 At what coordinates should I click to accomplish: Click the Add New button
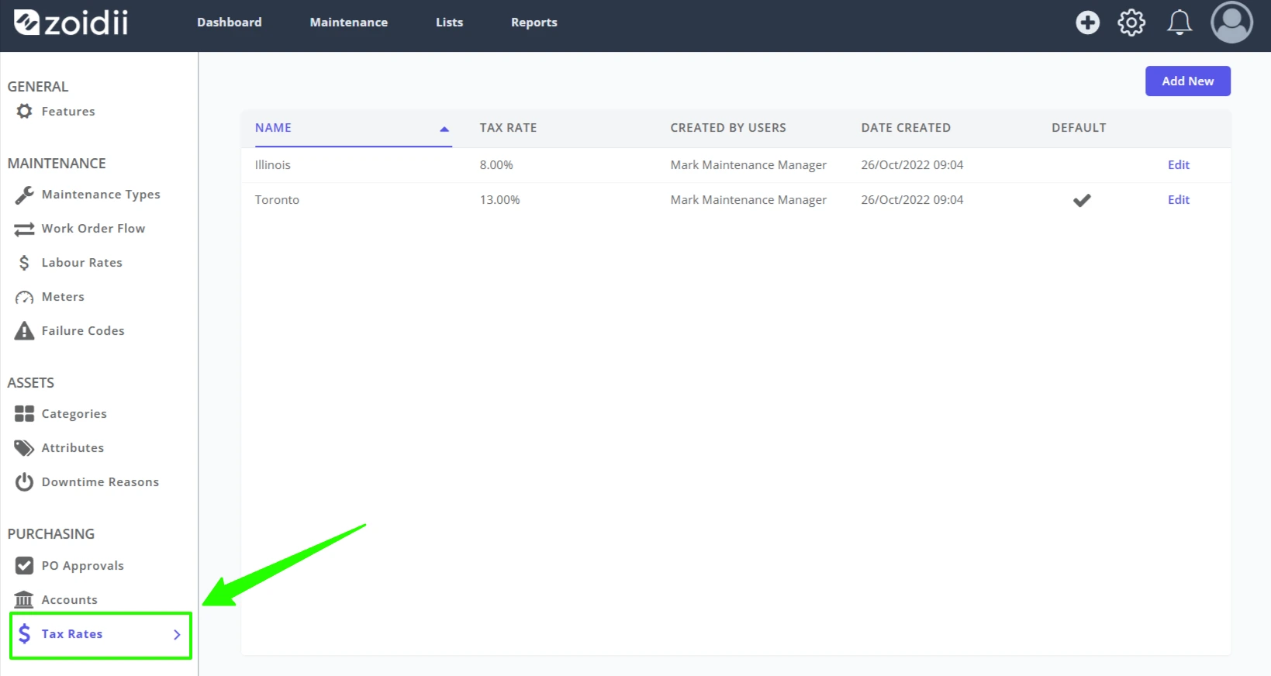click(1187, 81)
